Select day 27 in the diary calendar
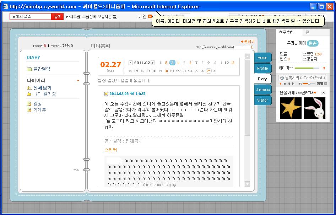 pyautogui.click(x=208, y=71)
